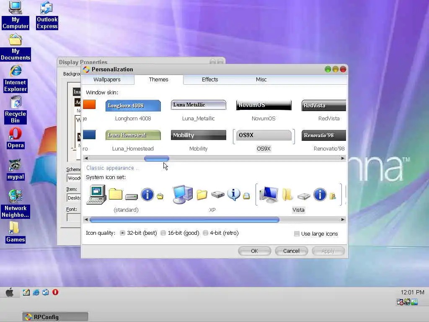Viewport: 429px width, 322px height.
Task: Switch to the Themes tab
Action: coord(159,79)
